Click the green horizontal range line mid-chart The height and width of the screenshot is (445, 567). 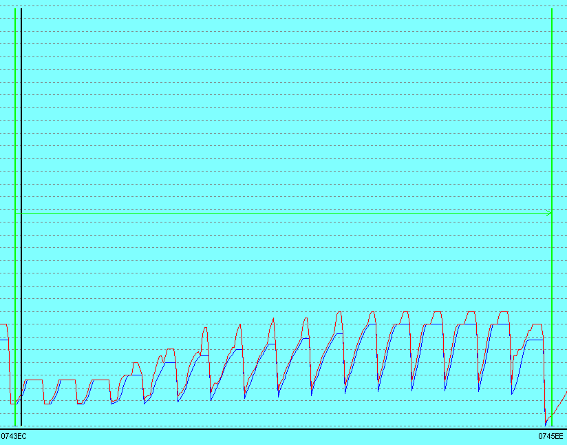275,213
